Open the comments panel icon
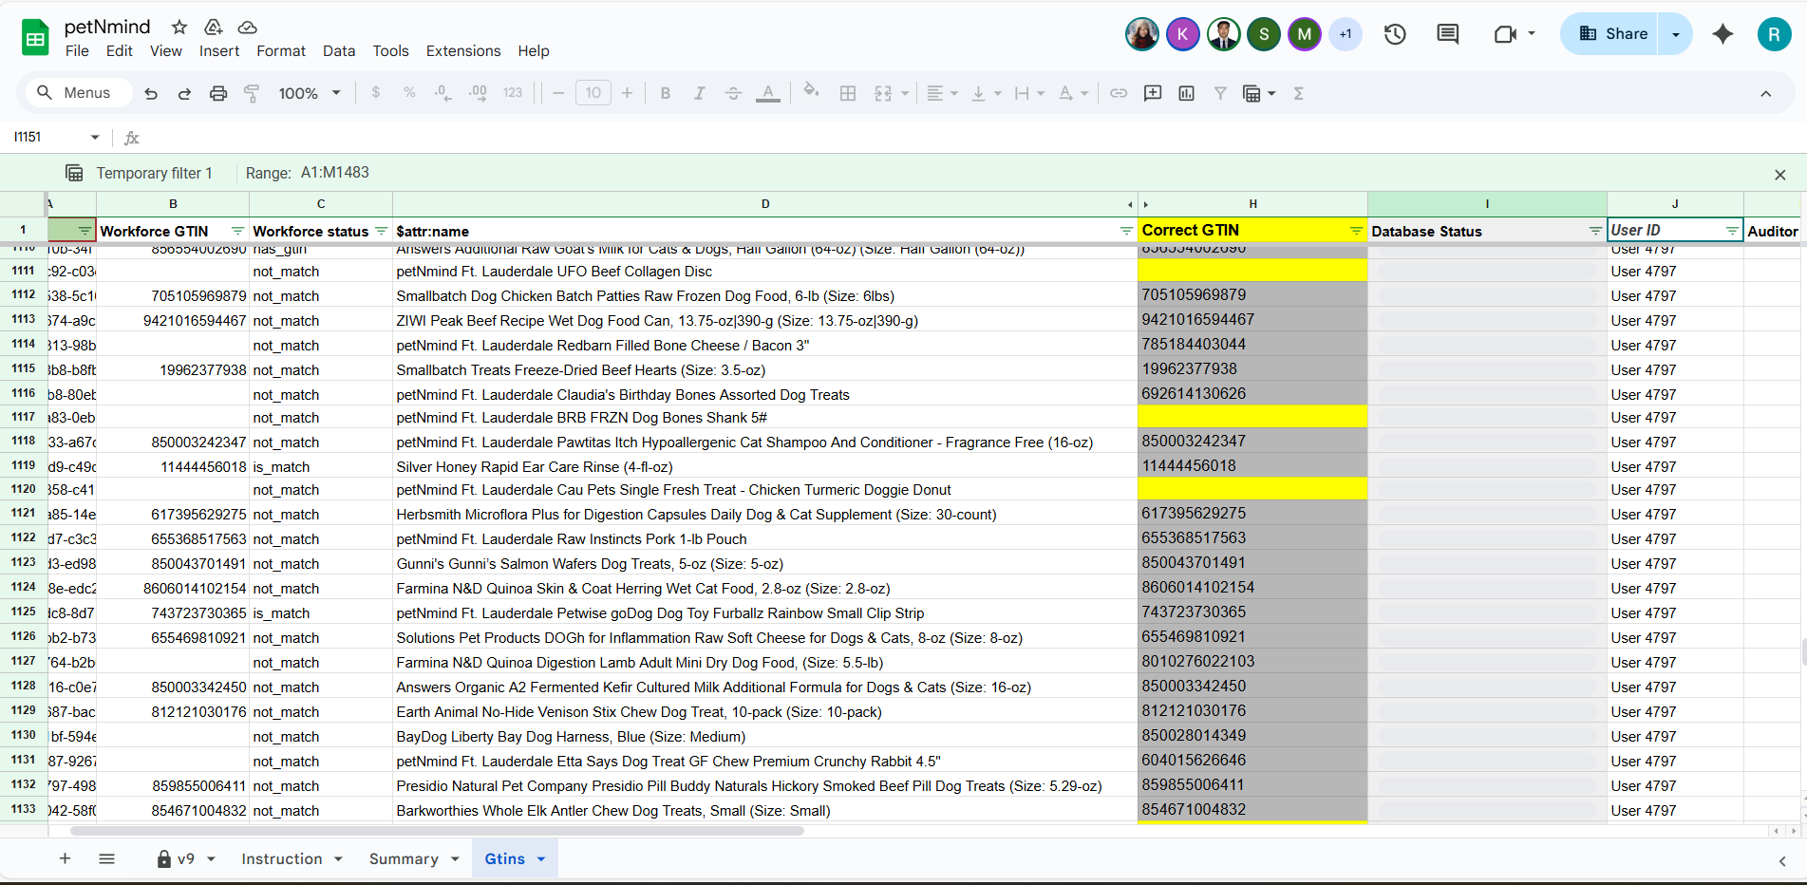Viewport: 1807px width, 885px height. tap(1448, 34)
